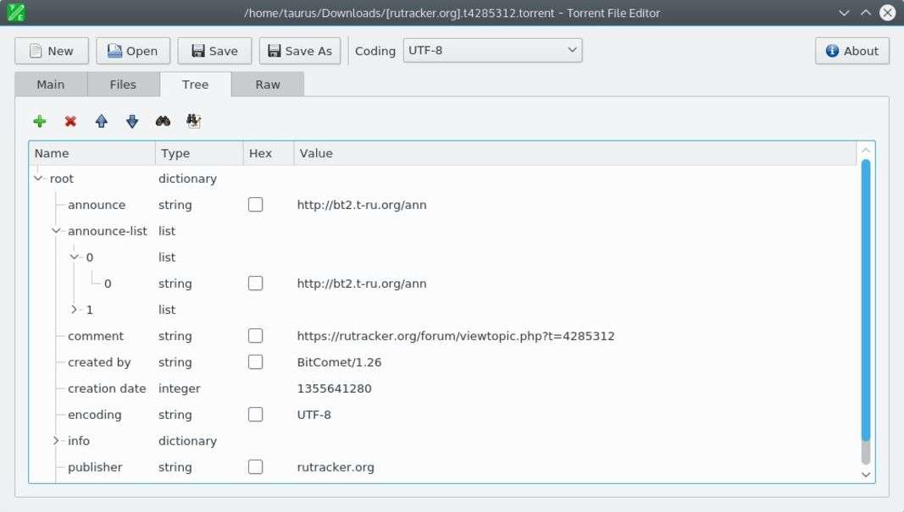The width and height of the screenshot is (904, 512).
Task: Click the Save As button
Action: tap(299, 51)
